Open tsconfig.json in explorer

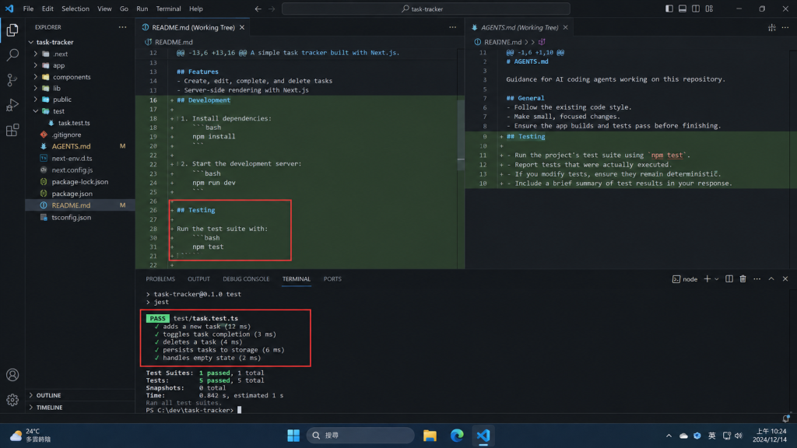[x=71, y=218]
